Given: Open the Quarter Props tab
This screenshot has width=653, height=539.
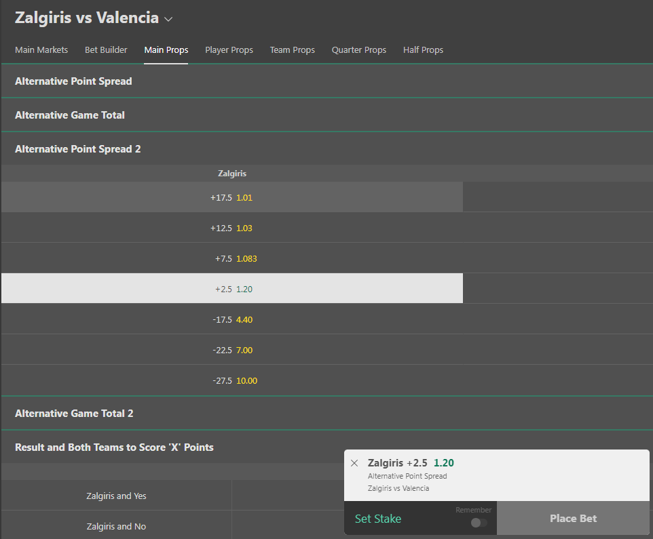Looking at the screenshot, I should [x=358, y=50].
